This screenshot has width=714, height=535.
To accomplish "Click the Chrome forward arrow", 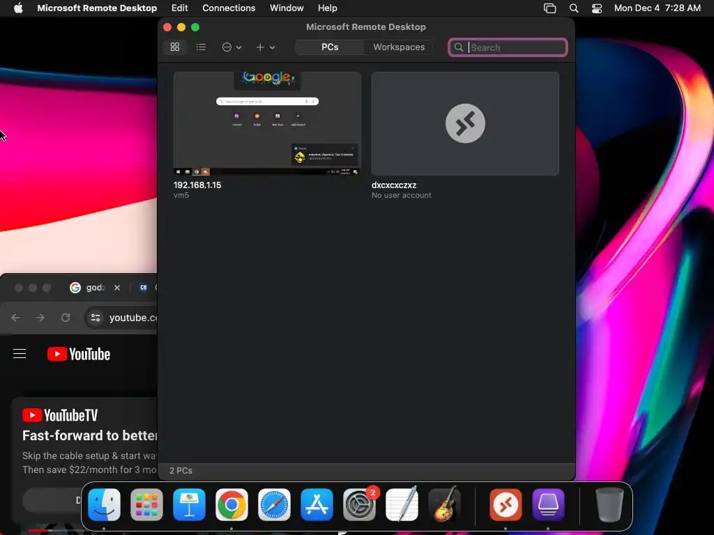I will click(x=40, y=318).
